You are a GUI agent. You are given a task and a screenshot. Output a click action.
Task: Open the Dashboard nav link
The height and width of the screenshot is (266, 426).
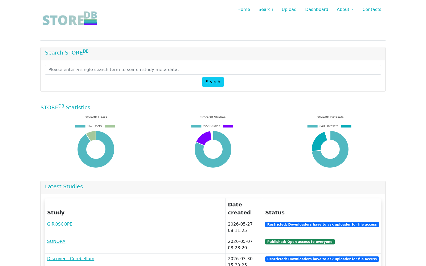tap(317, 9)
